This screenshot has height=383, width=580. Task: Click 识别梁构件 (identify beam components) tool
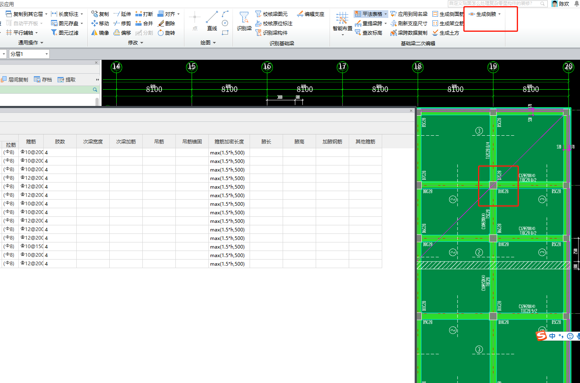click(272, 33)
